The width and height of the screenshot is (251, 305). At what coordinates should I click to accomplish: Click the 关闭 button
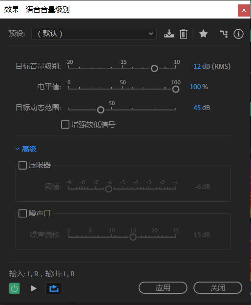[218, 287]
